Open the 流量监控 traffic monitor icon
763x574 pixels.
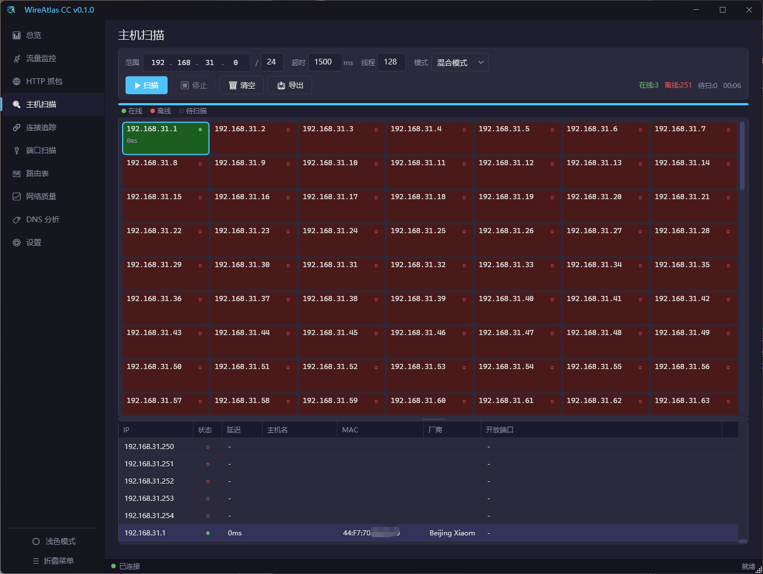(17, 58)
